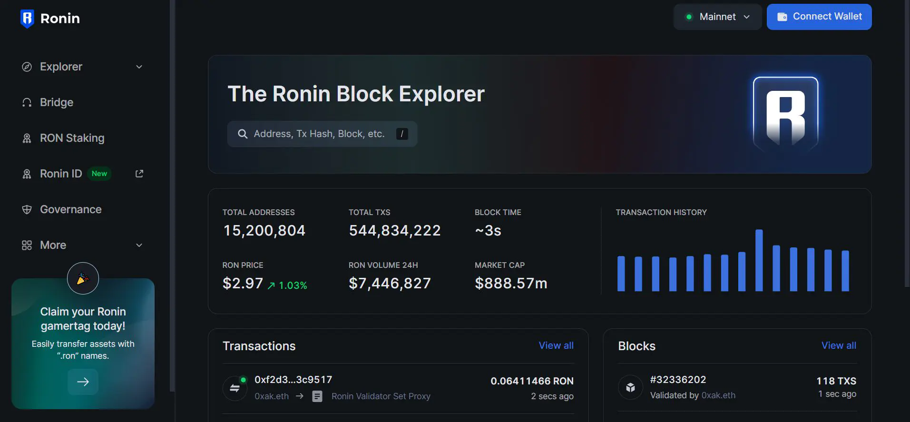Image resolution: width=910 pixels, height=422 pixels.
Task: Click the Connect Wallet button
Action: tap(819, 17)
